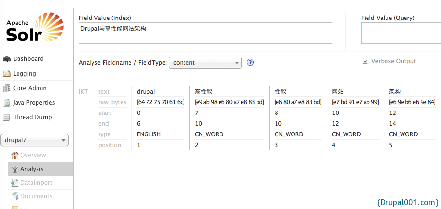441x209 pixels.
Task: Open the Analyse Fieldname / FieldType dropdown
Action: (x=205, y=62)
